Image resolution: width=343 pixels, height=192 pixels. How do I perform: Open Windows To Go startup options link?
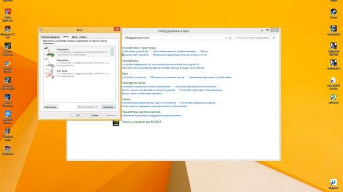pyautogui.click(x=180, y=55)
